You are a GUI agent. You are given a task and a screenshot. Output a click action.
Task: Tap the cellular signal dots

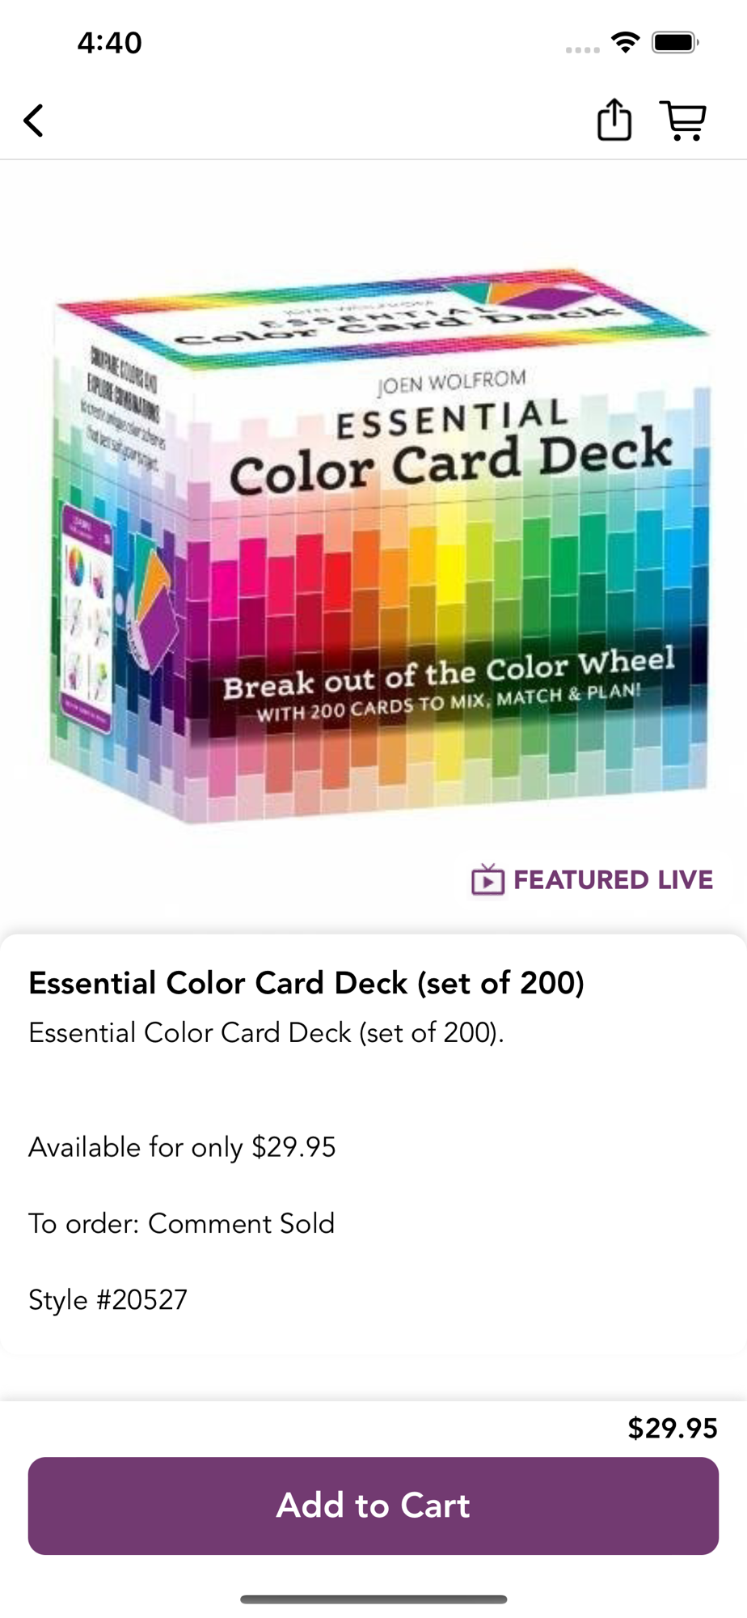(583, 50)
